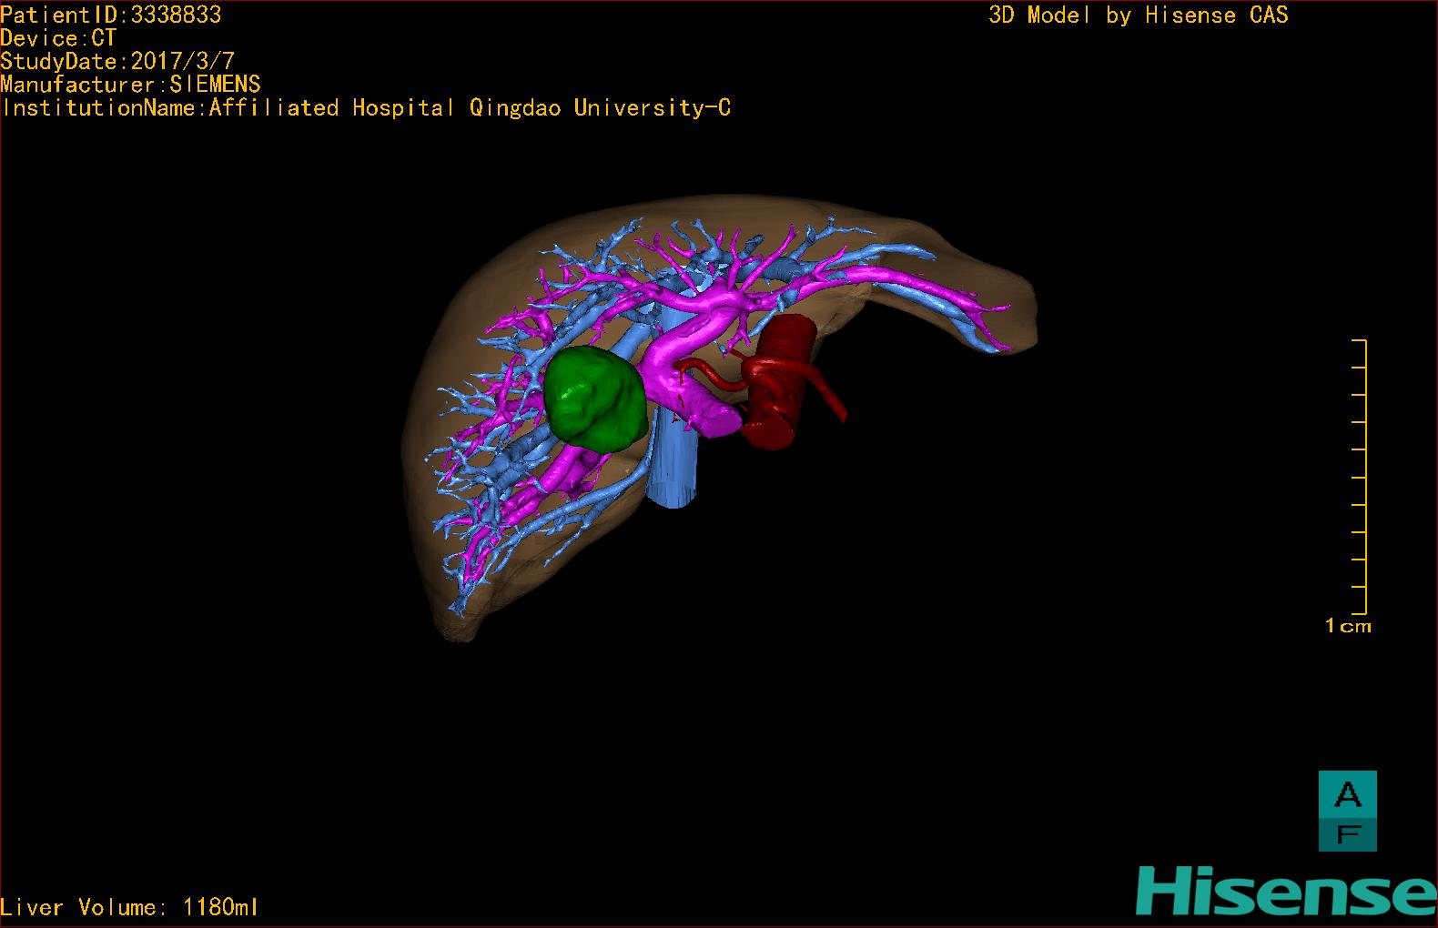This screenshot has height=928, width=1438.
Task: Select the StudyDate:2017/3/7 text
Action: coord(117,62)
